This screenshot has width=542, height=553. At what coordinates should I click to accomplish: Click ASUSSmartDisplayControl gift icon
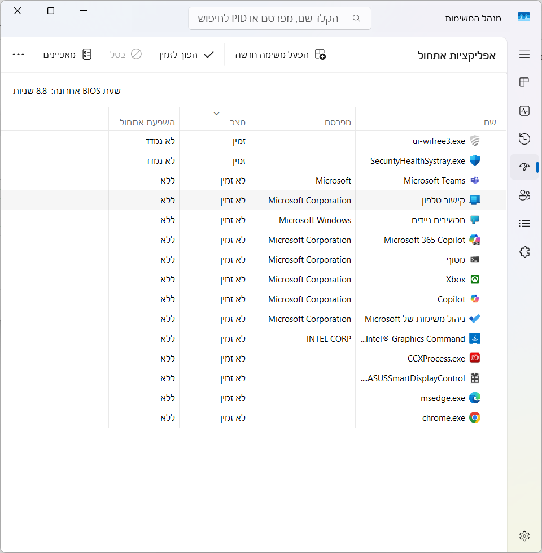coord(475,378)
